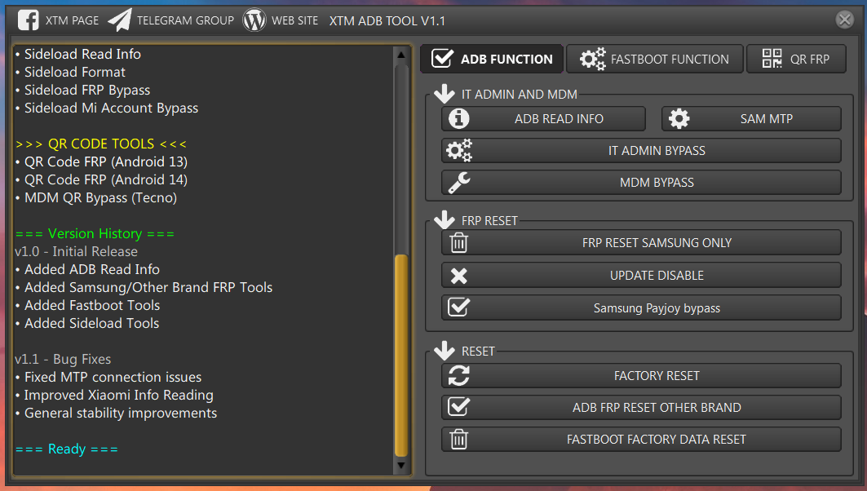The width and height of the screenshot is (867, 491).
Task: Click the X icon on Update Disable
Action: 459,276
